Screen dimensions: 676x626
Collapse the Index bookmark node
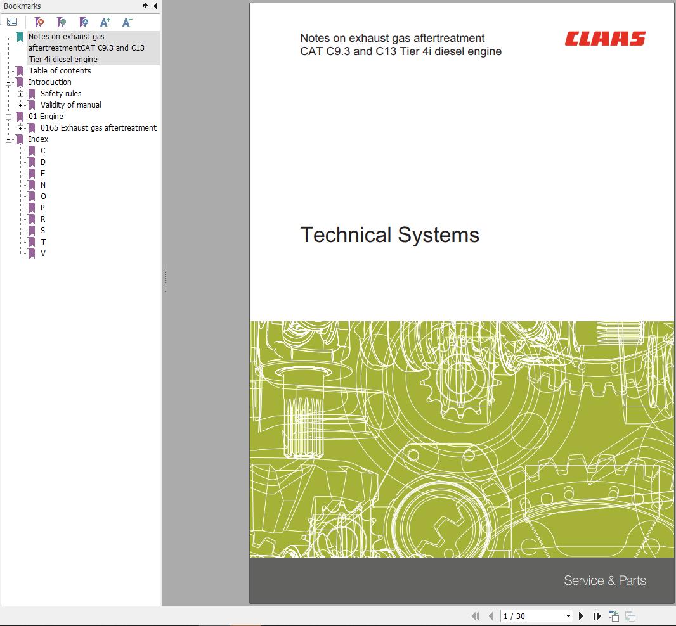(9, 139)
